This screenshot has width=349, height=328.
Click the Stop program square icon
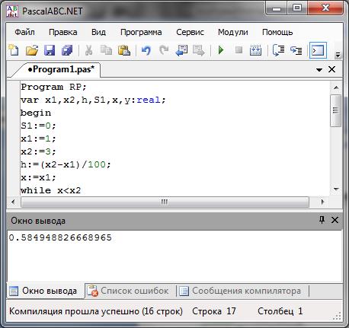point(239,49)
